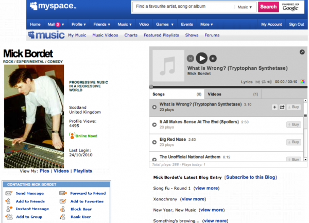Switch to the Videos tab
This screenshot has width=309, height=223.
pyautogui.click(x=233, y=94)
